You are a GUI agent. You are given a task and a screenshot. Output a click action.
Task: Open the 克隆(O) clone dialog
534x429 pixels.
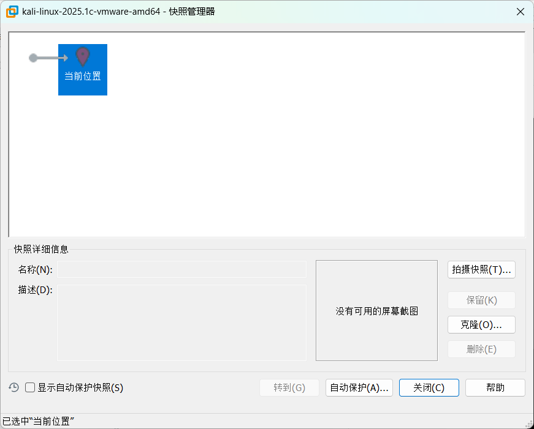tap(481, 324)
